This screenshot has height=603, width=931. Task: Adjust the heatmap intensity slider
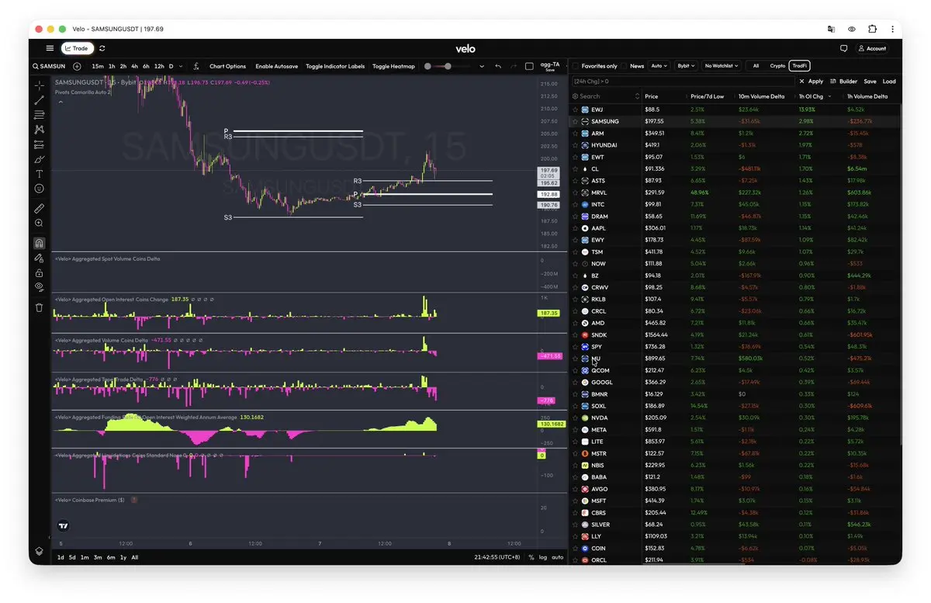click(446, 66)
